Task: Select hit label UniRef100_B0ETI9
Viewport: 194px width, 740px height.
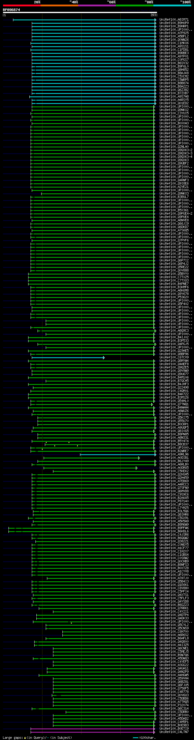Action: 174,729
